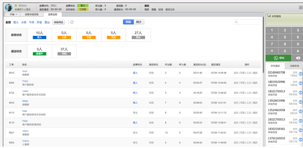Switch view to 统计 statistics mode
Image resolution: width=303 pixels, height=148 pixels.
point(139,22)
